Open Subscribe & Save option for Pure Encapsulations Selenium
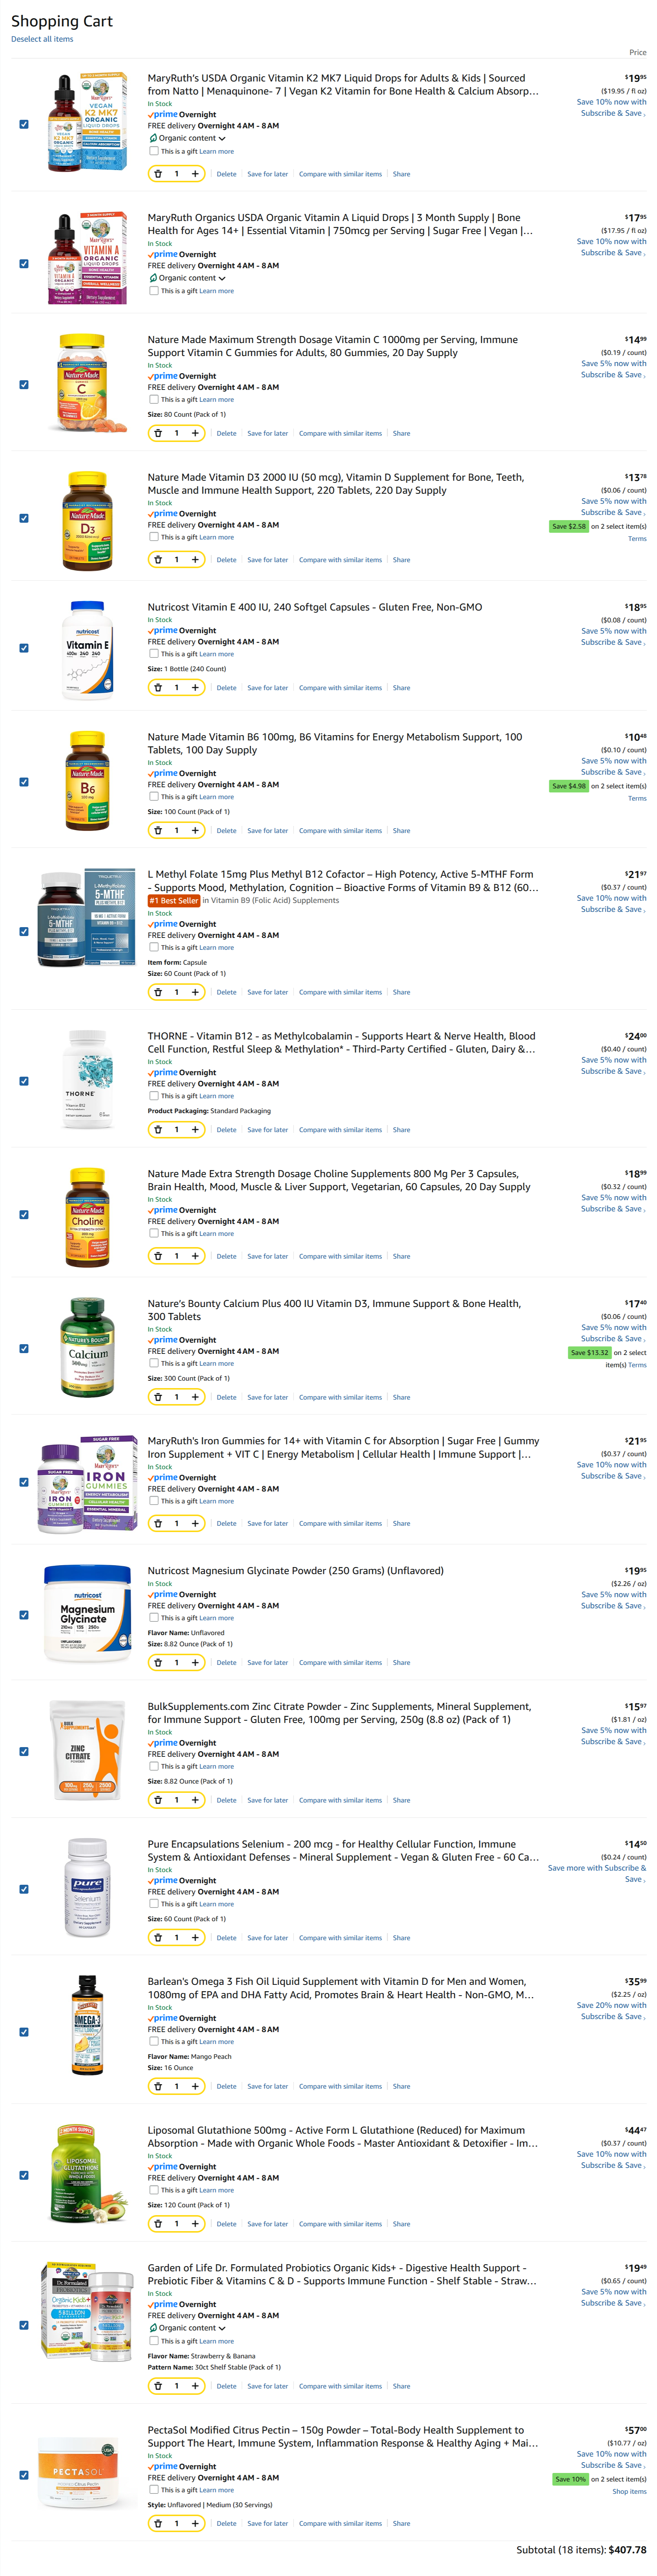The width and height of the screenshot is (657, 2576). 597,1873
